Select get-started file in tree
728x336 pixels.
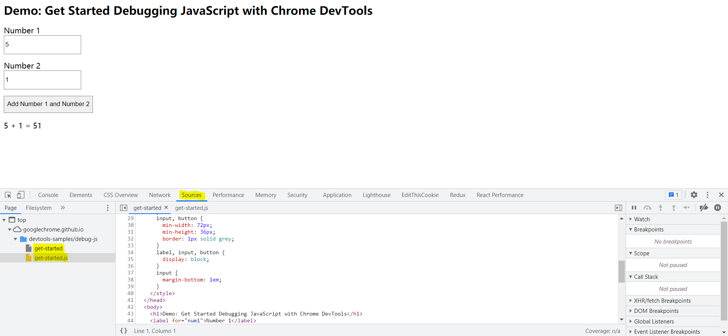click(x=49, y=248)
